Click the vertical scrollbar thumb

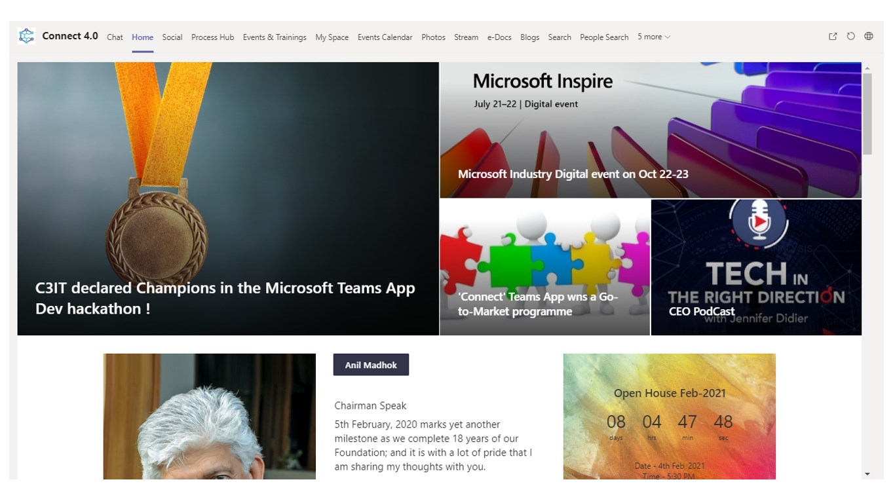(867, 114)
